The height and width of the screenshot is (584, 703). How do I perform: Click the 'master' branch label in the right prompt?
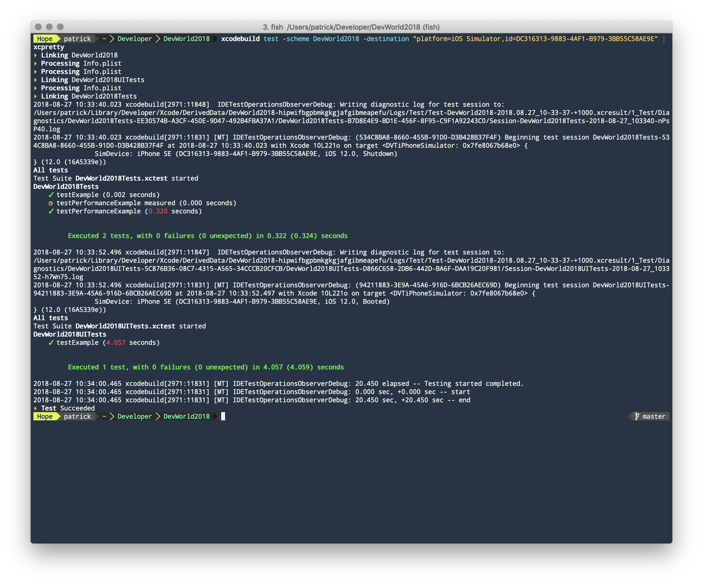pyautogui.click(x=654, y=416)
